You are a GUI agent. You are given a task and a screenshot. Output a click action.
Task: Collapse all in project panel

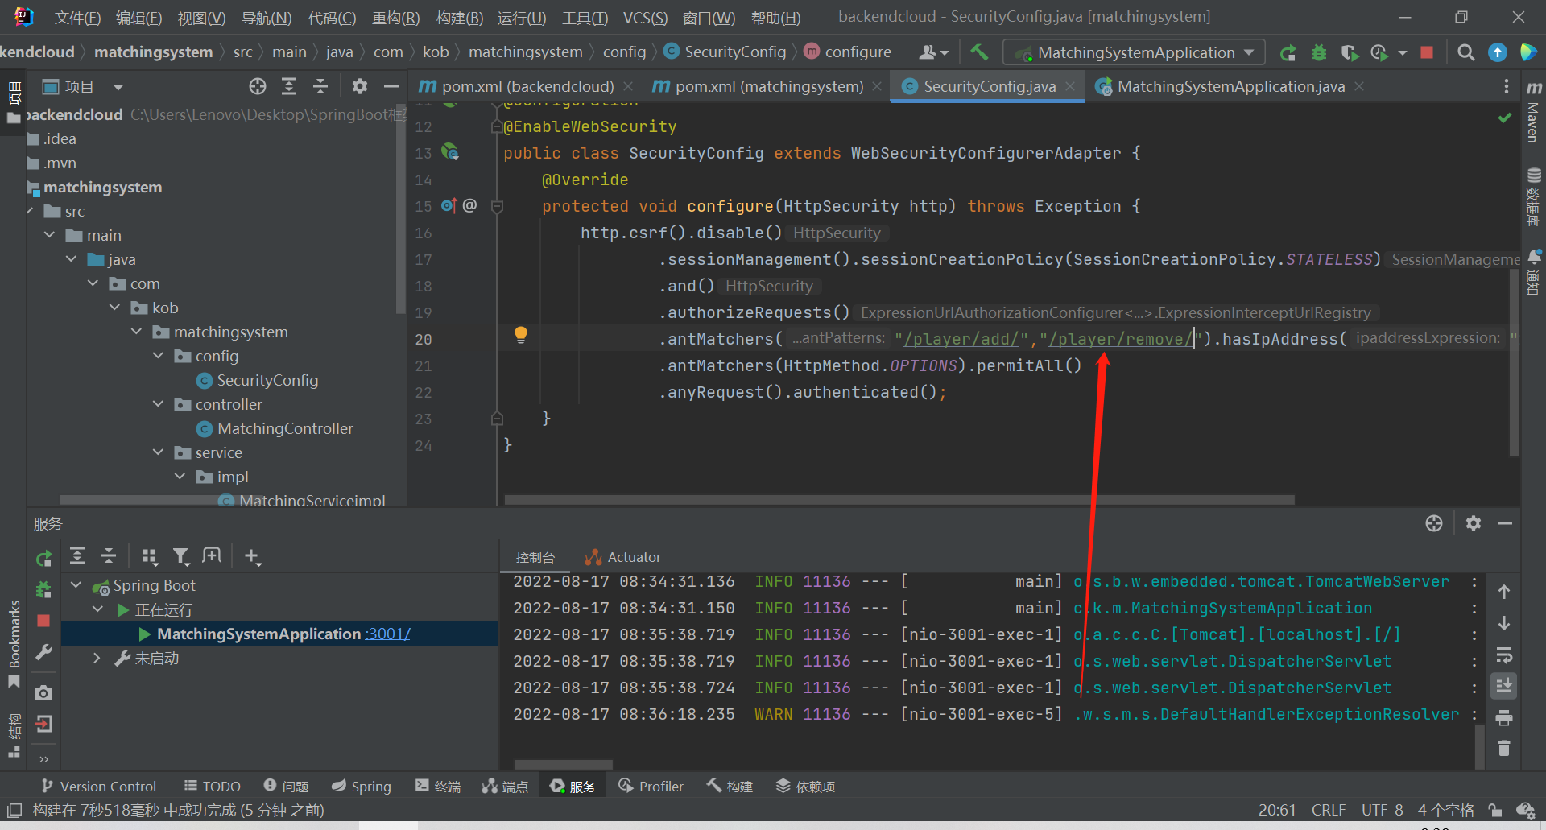[320, 86]
